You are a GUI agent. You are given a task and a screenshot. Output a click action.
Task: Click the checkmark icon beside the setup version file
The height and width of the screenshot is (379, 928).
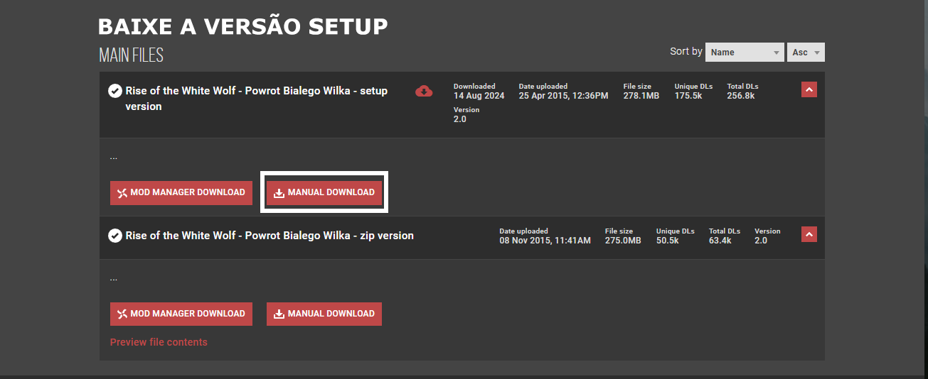pyautogui.click(x=114, y=91)
